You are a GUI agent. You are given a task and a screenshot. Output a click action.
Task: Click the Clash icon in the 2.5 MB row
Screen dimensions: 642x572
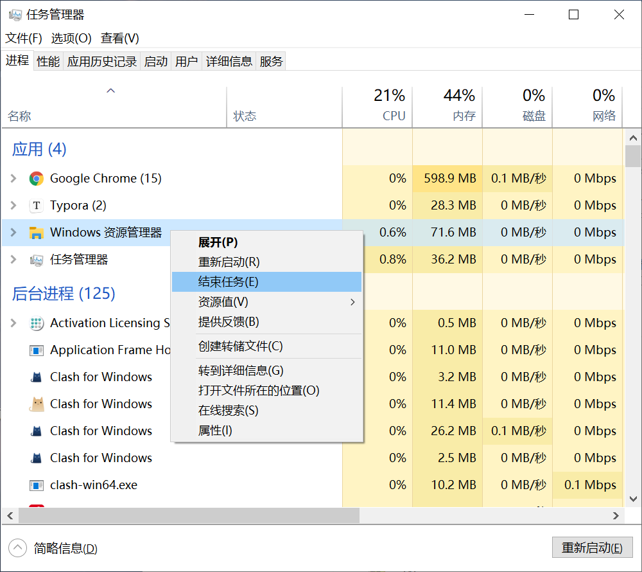point(37,458)
